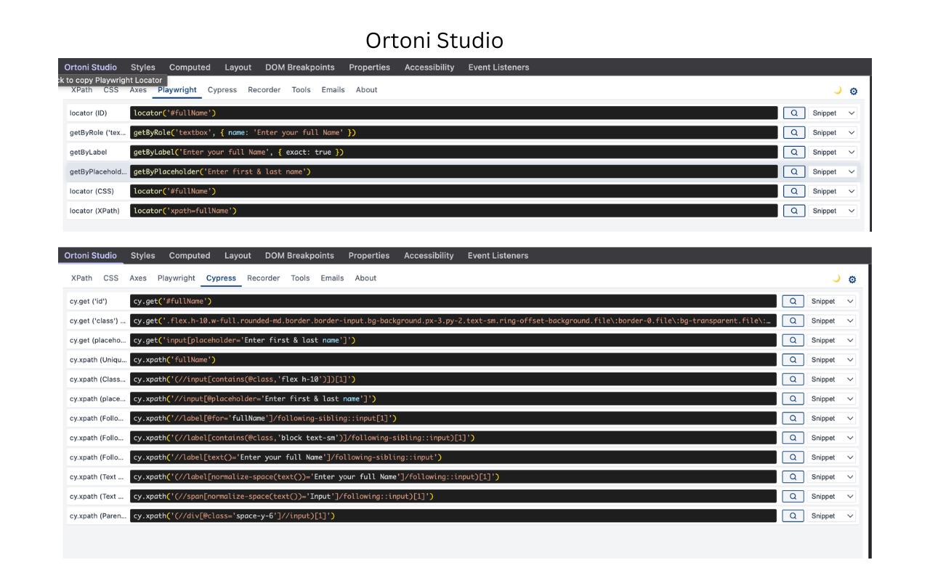
Task: Open settings gear in Playwright panel
Action: pos(854,92)
